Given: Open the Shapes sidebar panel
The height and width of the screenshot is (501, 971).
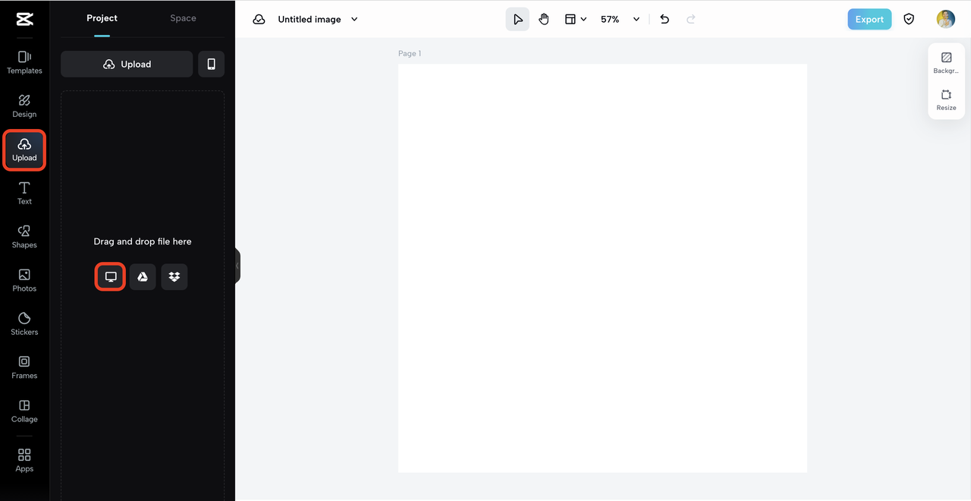Looking at the screenshot, I should point(24,236).
